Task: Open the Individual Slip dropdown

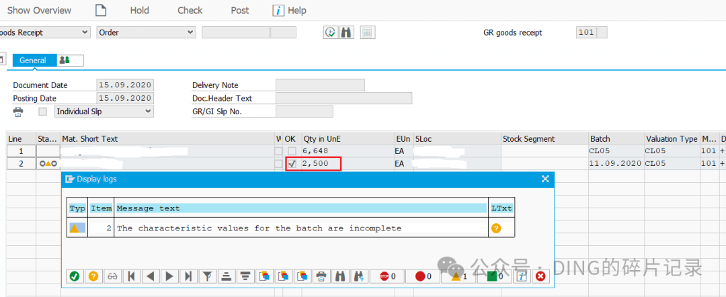Action: 104,112
